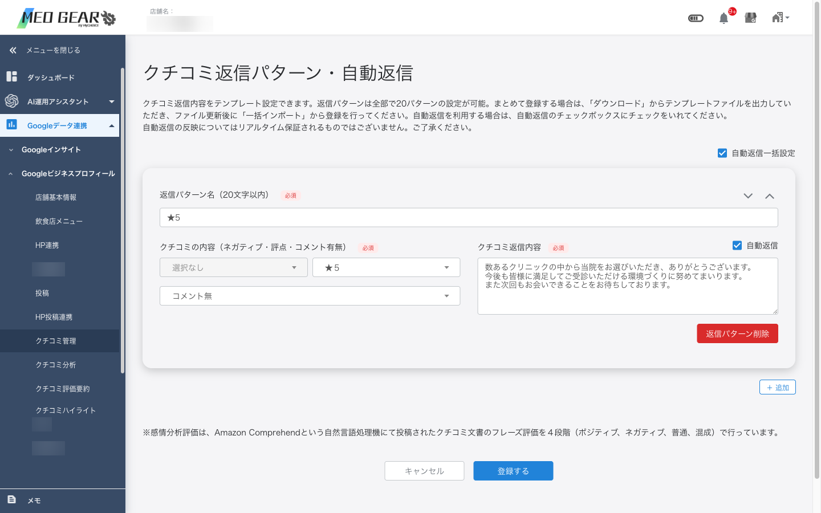Open クチコミ分析 menu item
The image size is (821, 513).
point(55,365)
